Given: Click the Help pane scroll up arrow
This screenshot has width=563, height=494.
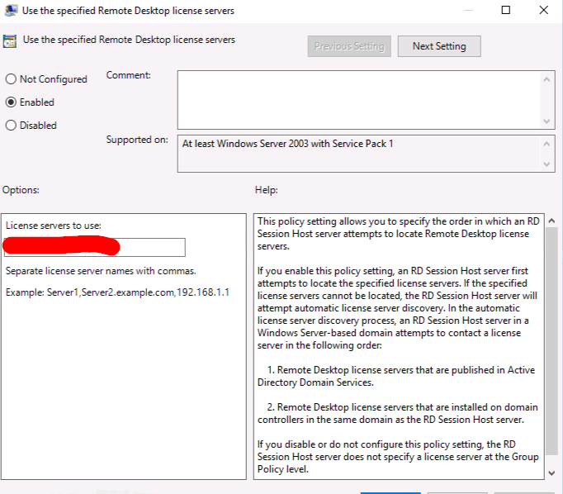Looking at the screenshot, I should pos(552,221).
